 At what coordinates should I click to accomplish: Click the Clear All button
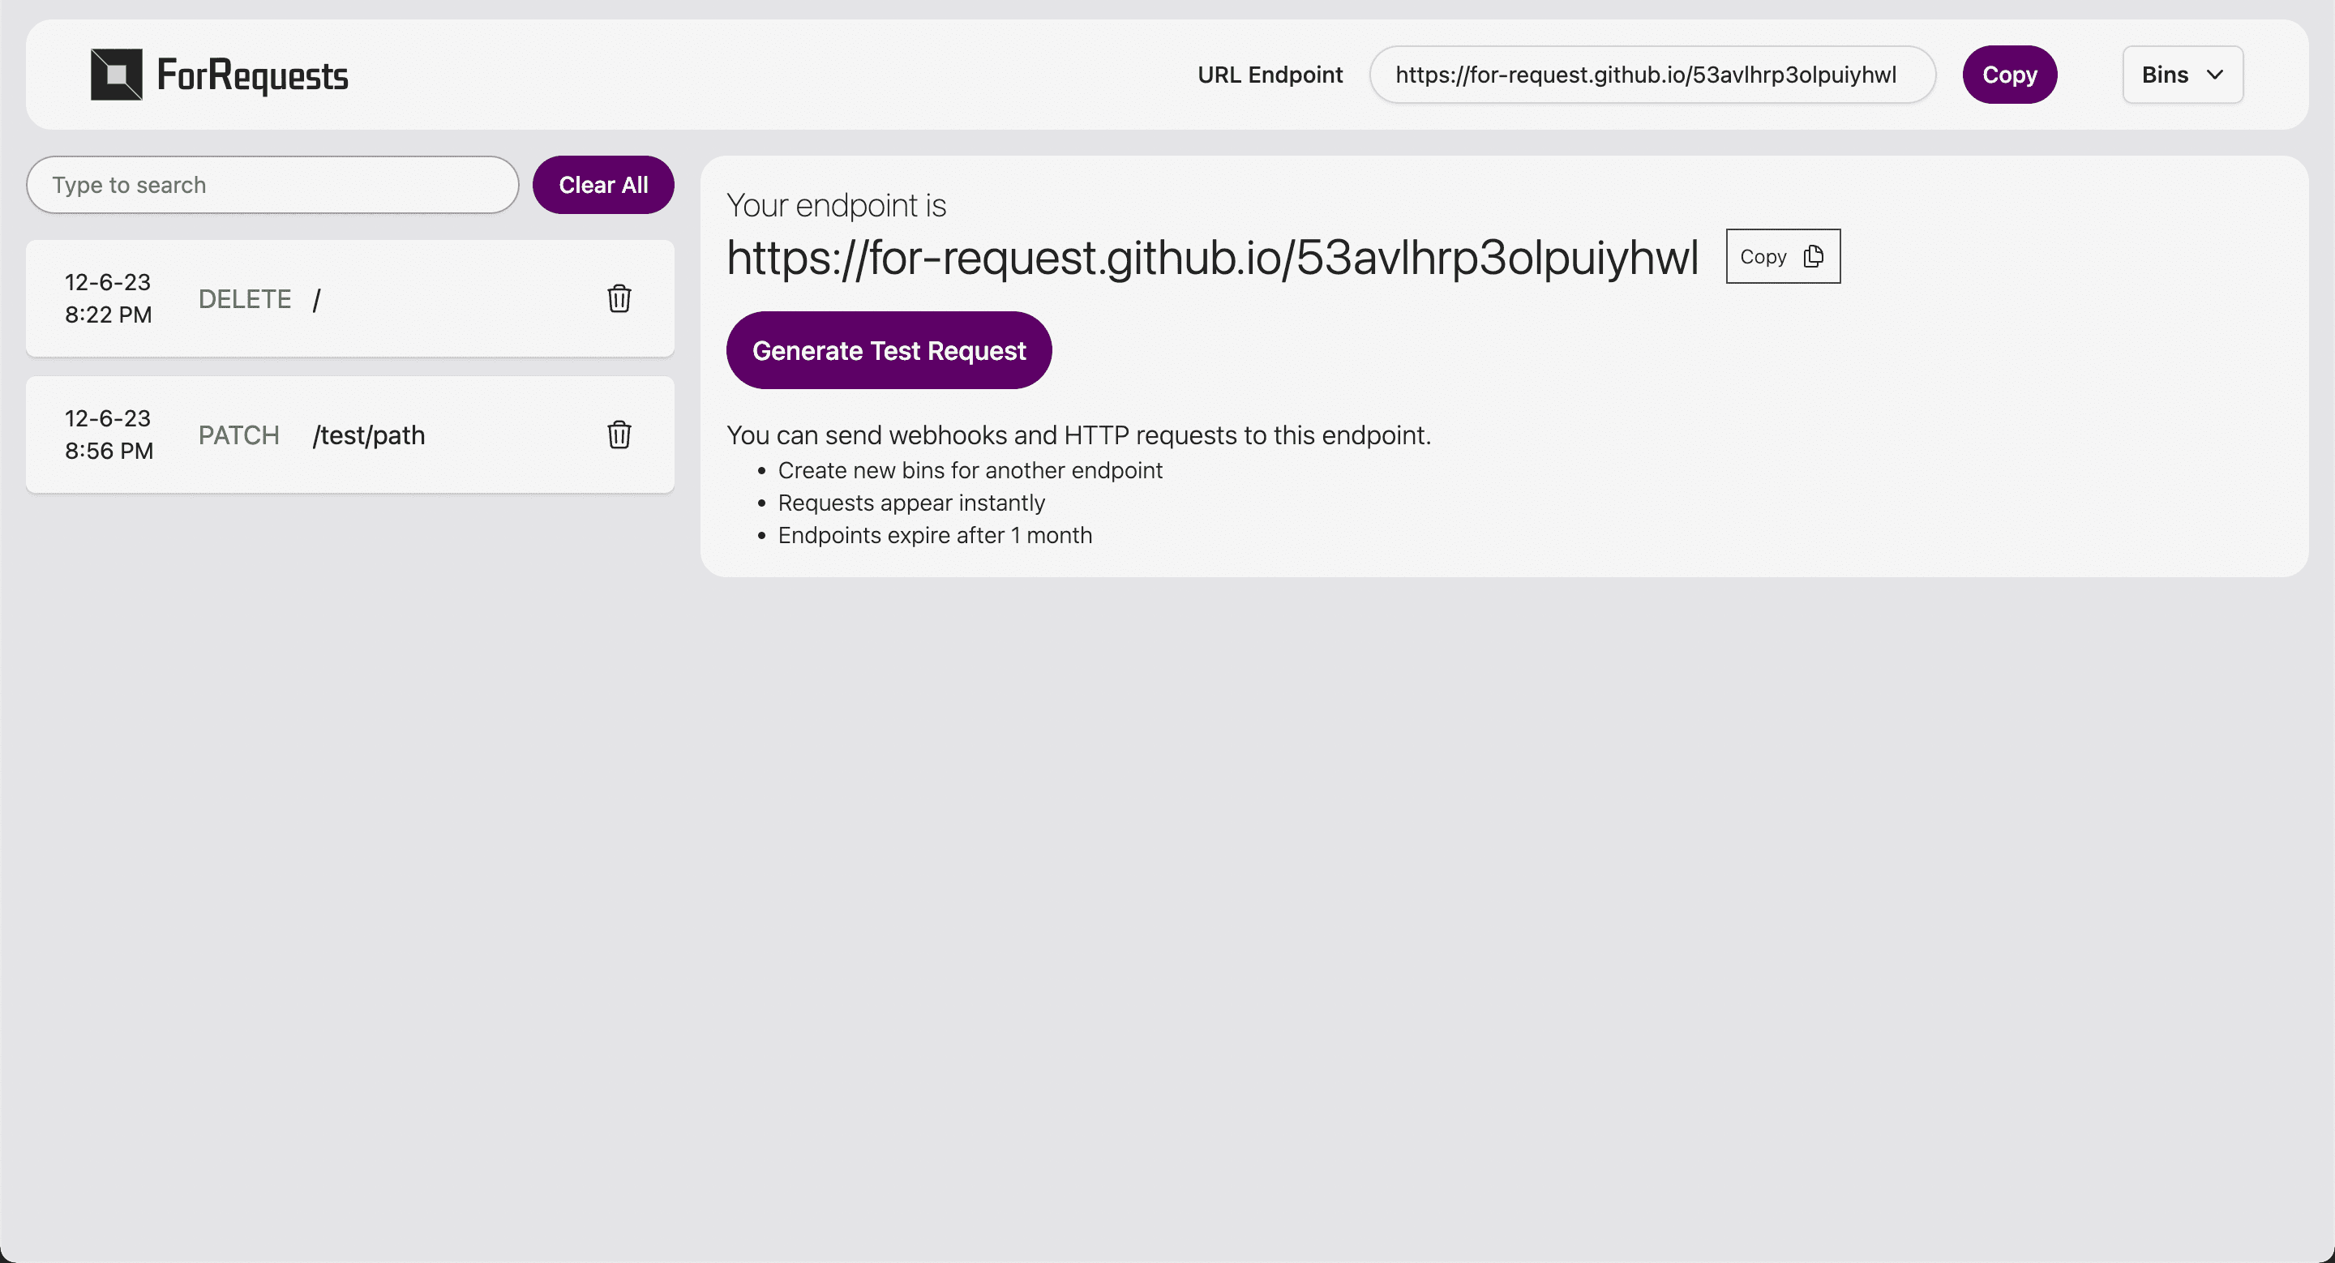pos(603,185)
